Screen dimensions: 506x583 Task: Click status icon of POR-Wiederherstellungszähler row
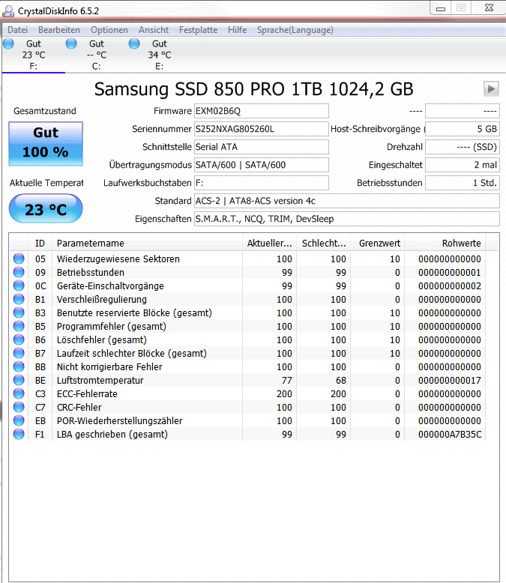pos(19,420)
